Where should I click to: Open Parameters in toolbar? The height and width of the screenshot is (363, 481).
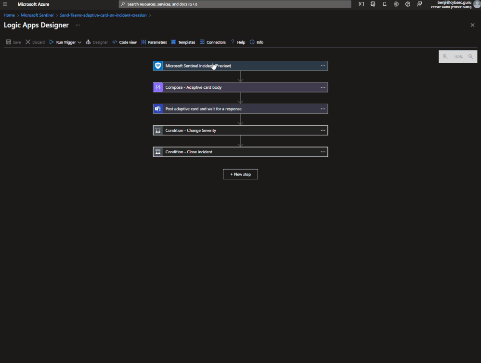154,42
